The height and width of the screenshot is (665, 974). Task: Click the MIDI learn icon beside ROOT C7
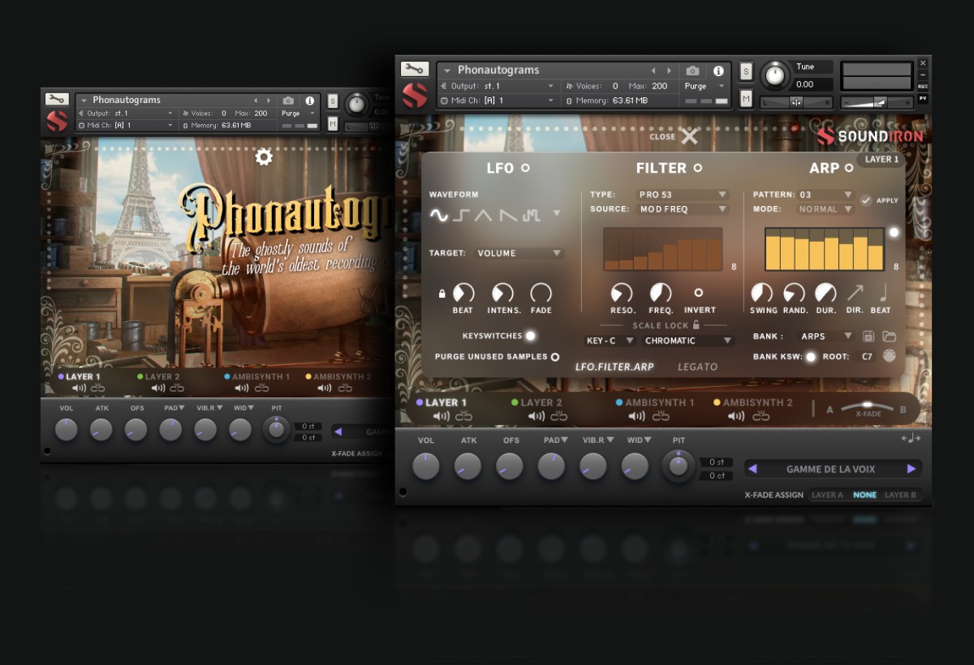coord(890,356)
